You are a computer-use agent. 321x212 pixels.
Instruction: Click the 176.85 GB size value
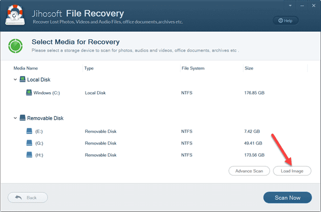pos(254,93)
